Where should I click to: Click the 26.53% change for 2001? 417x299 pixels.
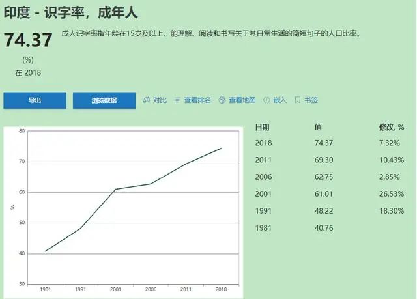[x=392, y=193]
